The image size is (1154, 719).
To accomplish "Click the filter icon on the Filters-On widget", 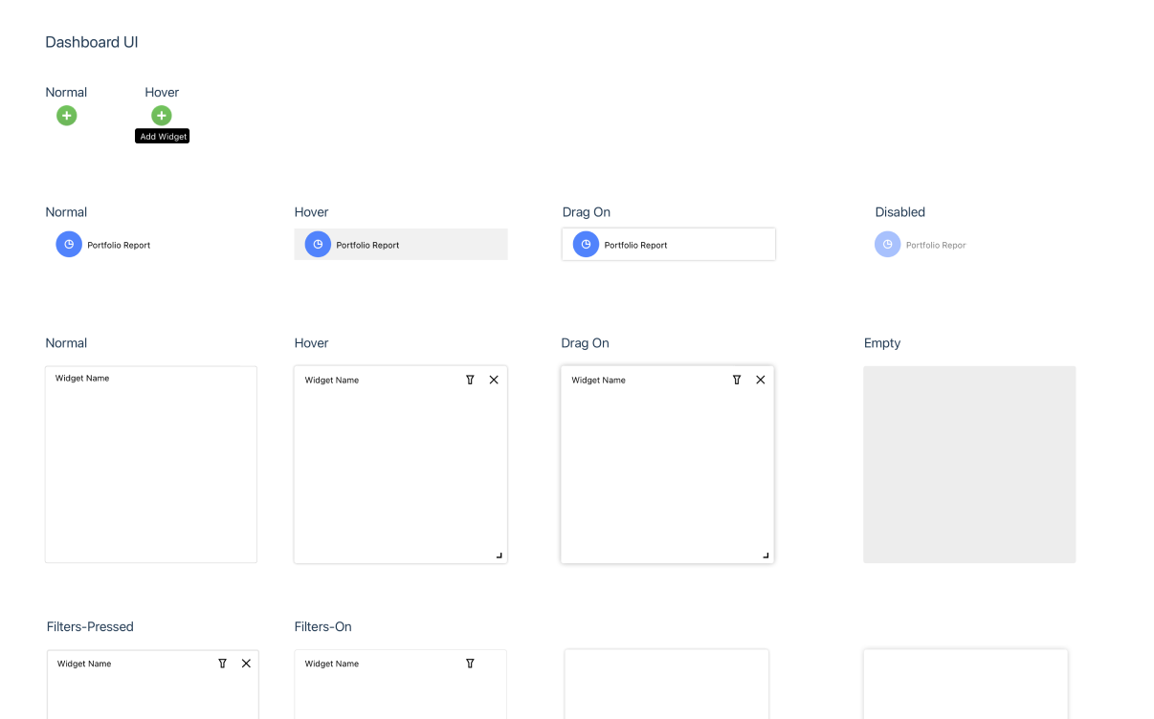I will pos(470,663).
